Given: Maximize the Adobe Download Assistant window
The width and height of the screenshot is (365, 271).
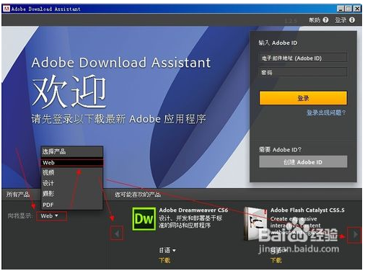Looking at the screenshot, I should [x=348, y=9].
